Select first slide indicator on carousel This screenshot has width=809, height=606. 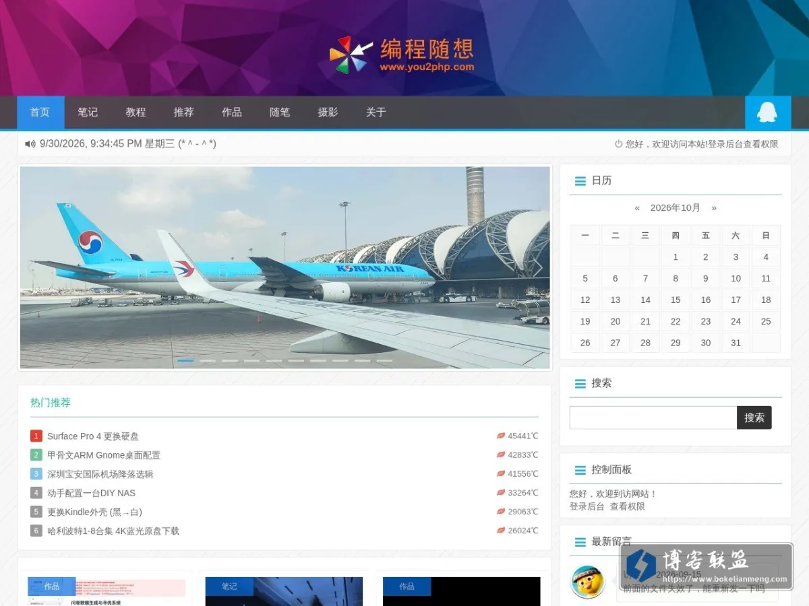point(185,361)
